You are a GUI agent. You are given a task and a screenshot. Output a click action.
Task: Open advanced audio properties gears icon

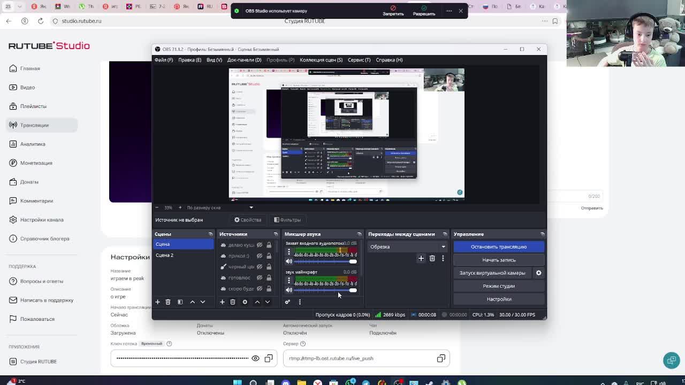click(287, 302)
